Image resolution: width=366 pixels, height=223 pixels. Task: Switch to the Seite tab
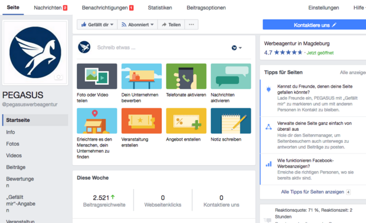[13, 8]
